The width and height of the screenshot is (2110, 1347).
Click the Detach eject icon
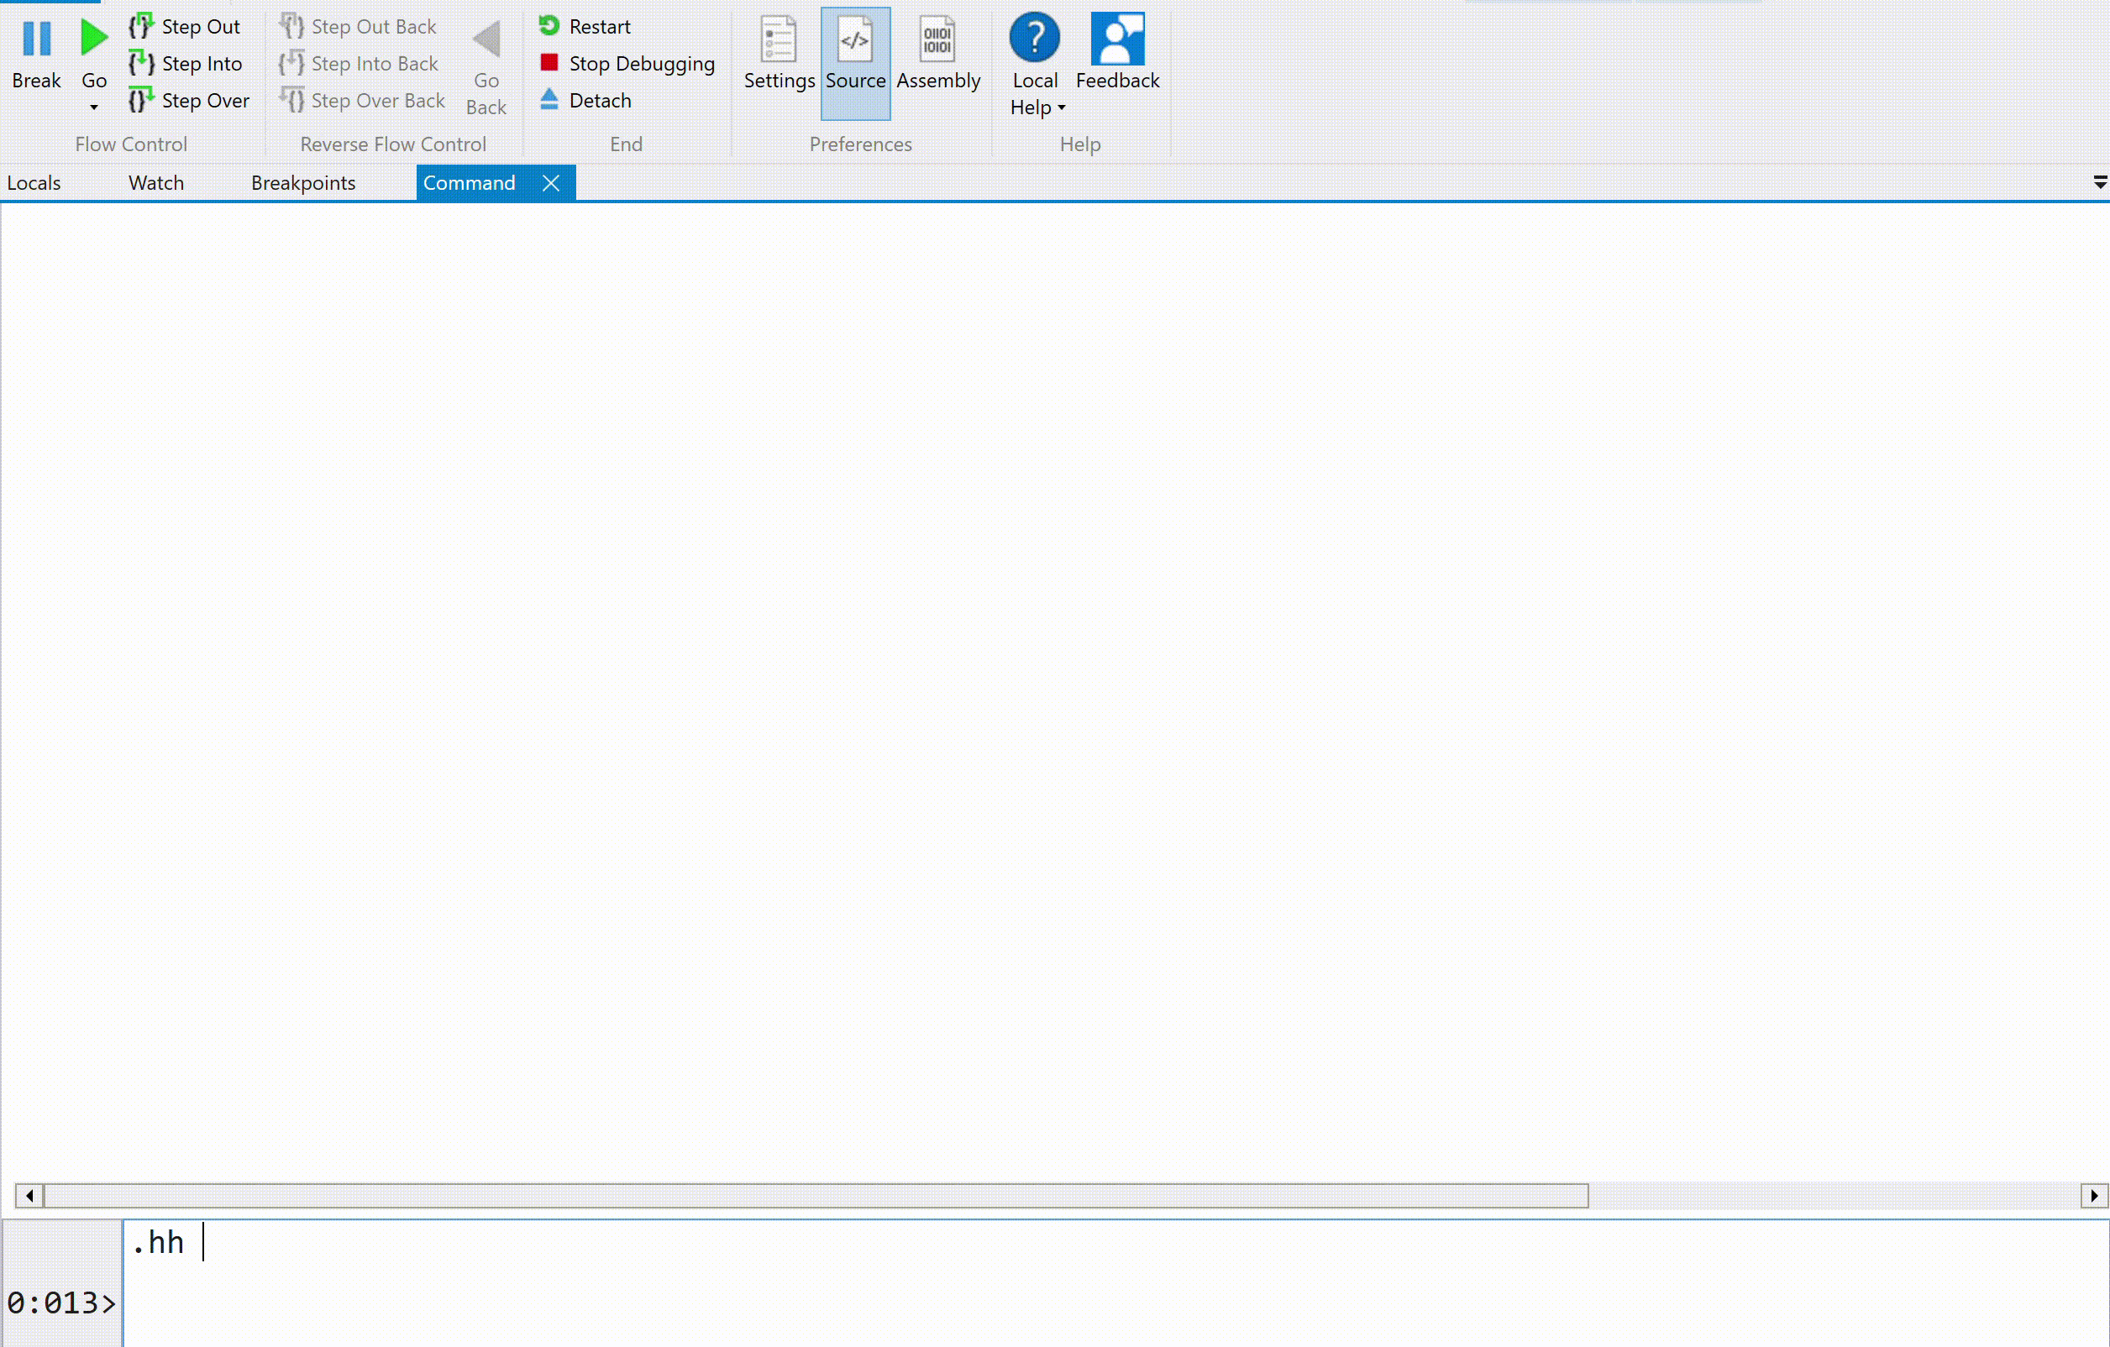tap(549, 100)
